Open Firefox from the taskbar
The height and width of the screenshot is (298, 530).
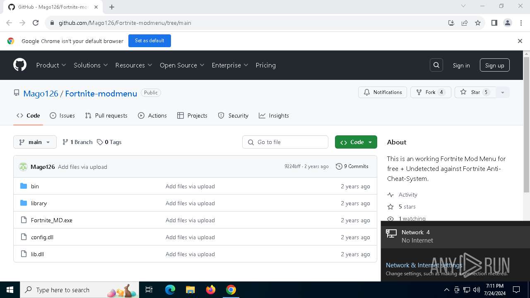(x=211, y=290)
